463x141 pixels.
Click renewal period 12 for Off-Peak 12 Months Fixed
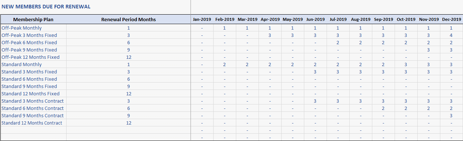click(128, 57)
